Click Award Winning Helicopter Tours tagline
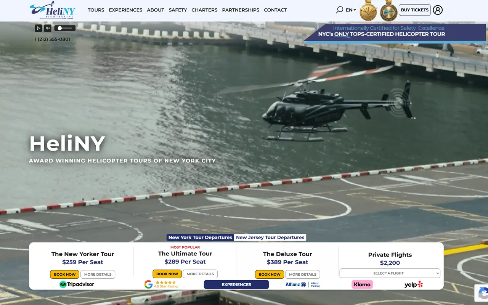 pyautogui.click(x=122, y=161)
